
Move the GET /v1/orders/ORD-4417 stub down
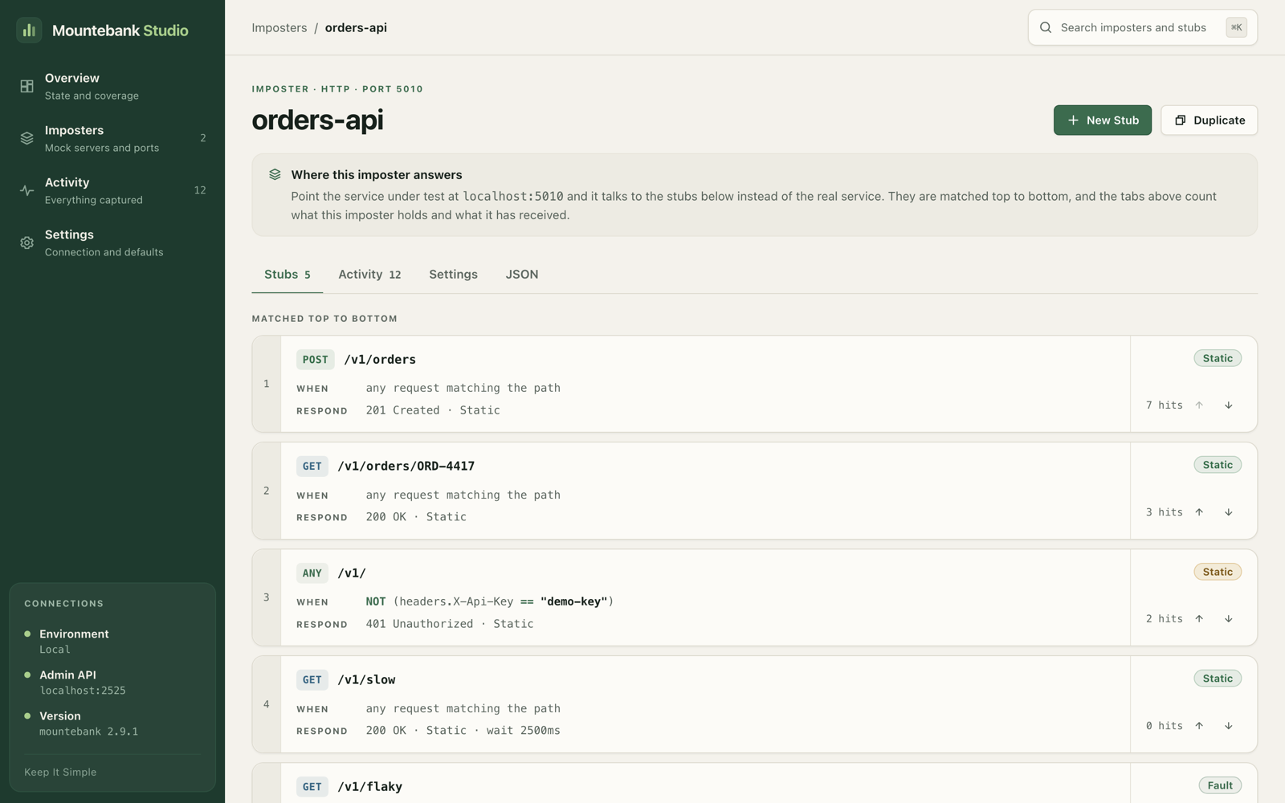click(1229, 512)
